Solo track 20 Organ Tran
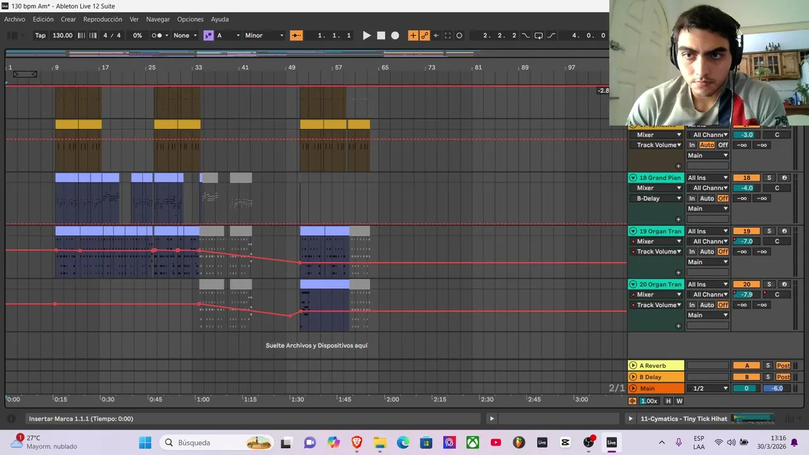The image size is (809, 455). [x=769, y=284]
